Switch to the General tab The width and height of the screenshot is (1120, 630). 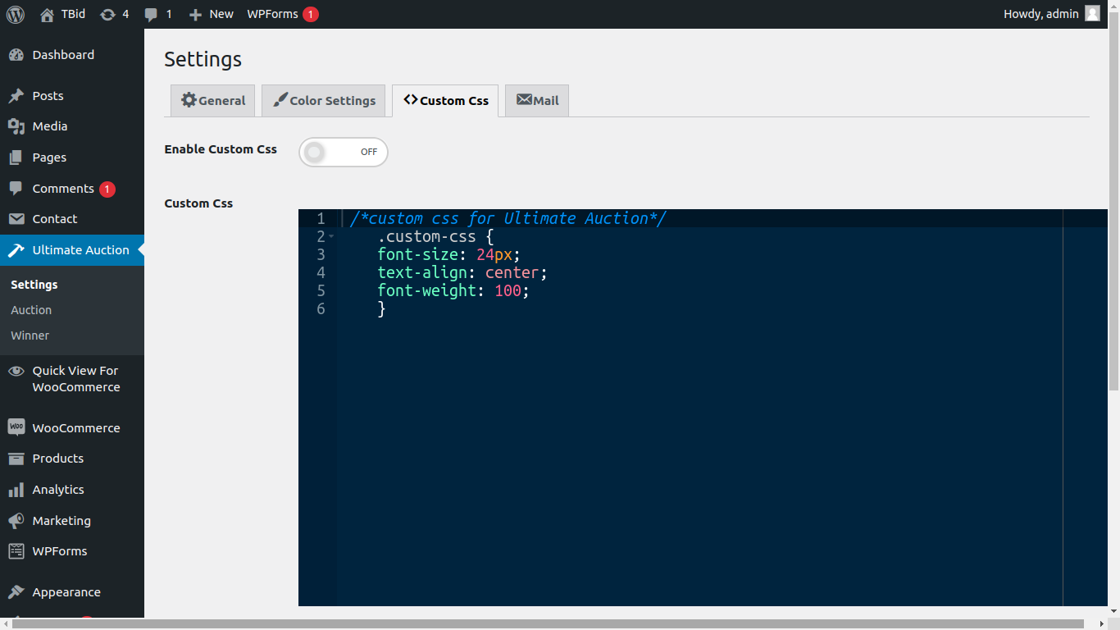[x=213, y=101]
